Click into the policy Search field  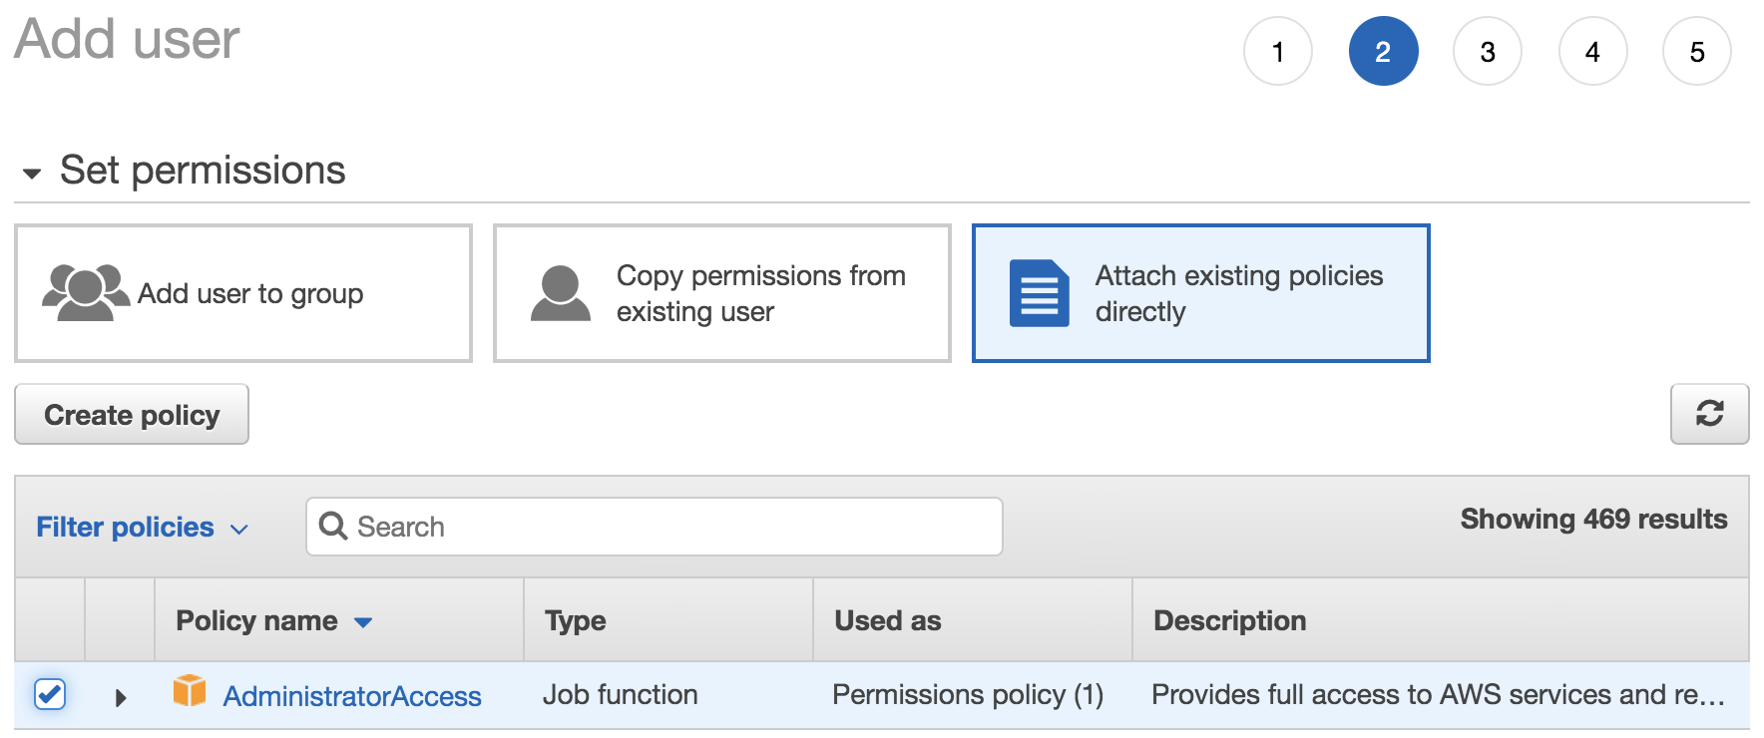click(x=668, y=527)
